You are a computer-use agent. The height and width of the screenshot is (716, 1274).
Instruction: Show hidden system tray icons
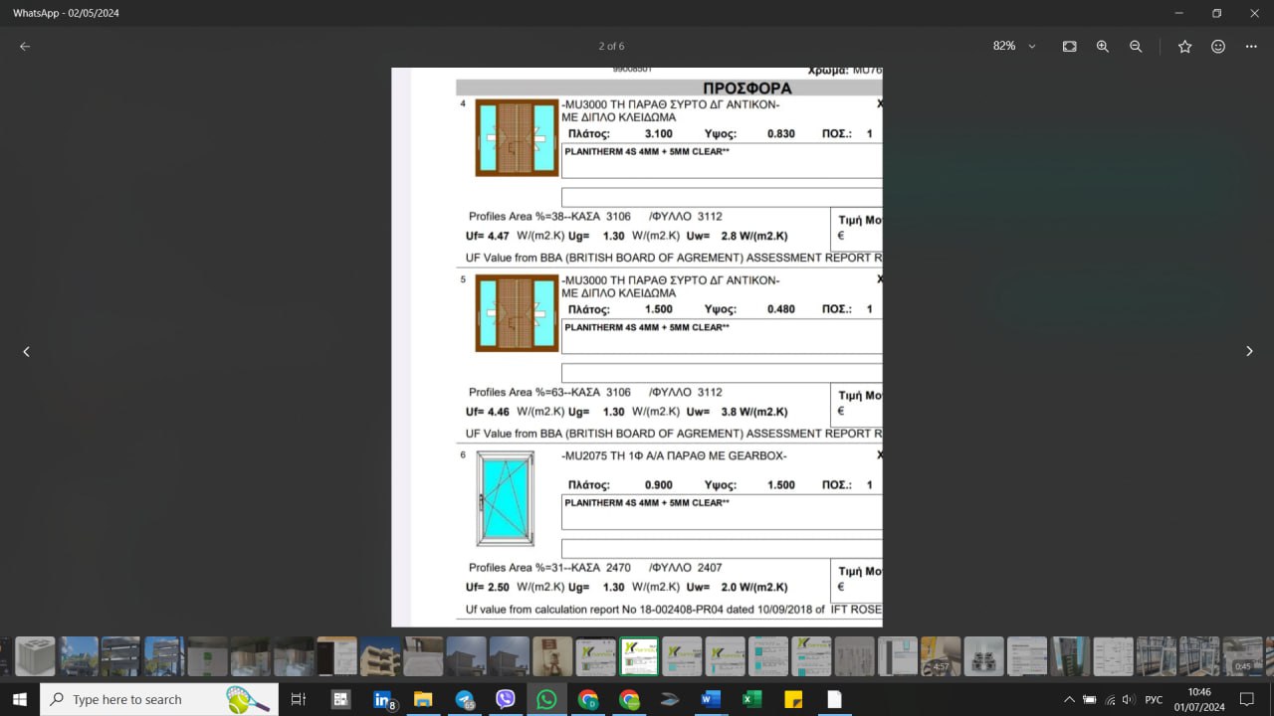point(1069,699)
